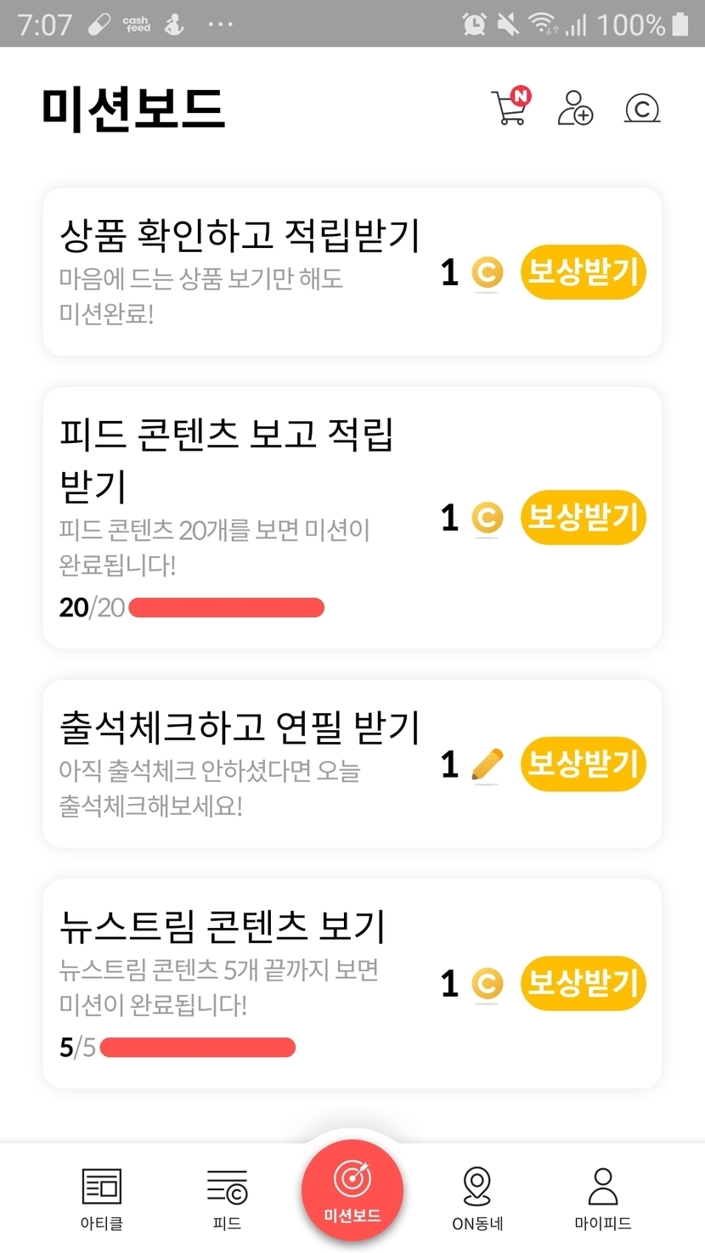
Task: Claim 보상받기 for 뉴스트림 콘텐츠 보기
Action: [x=583, y=983]
